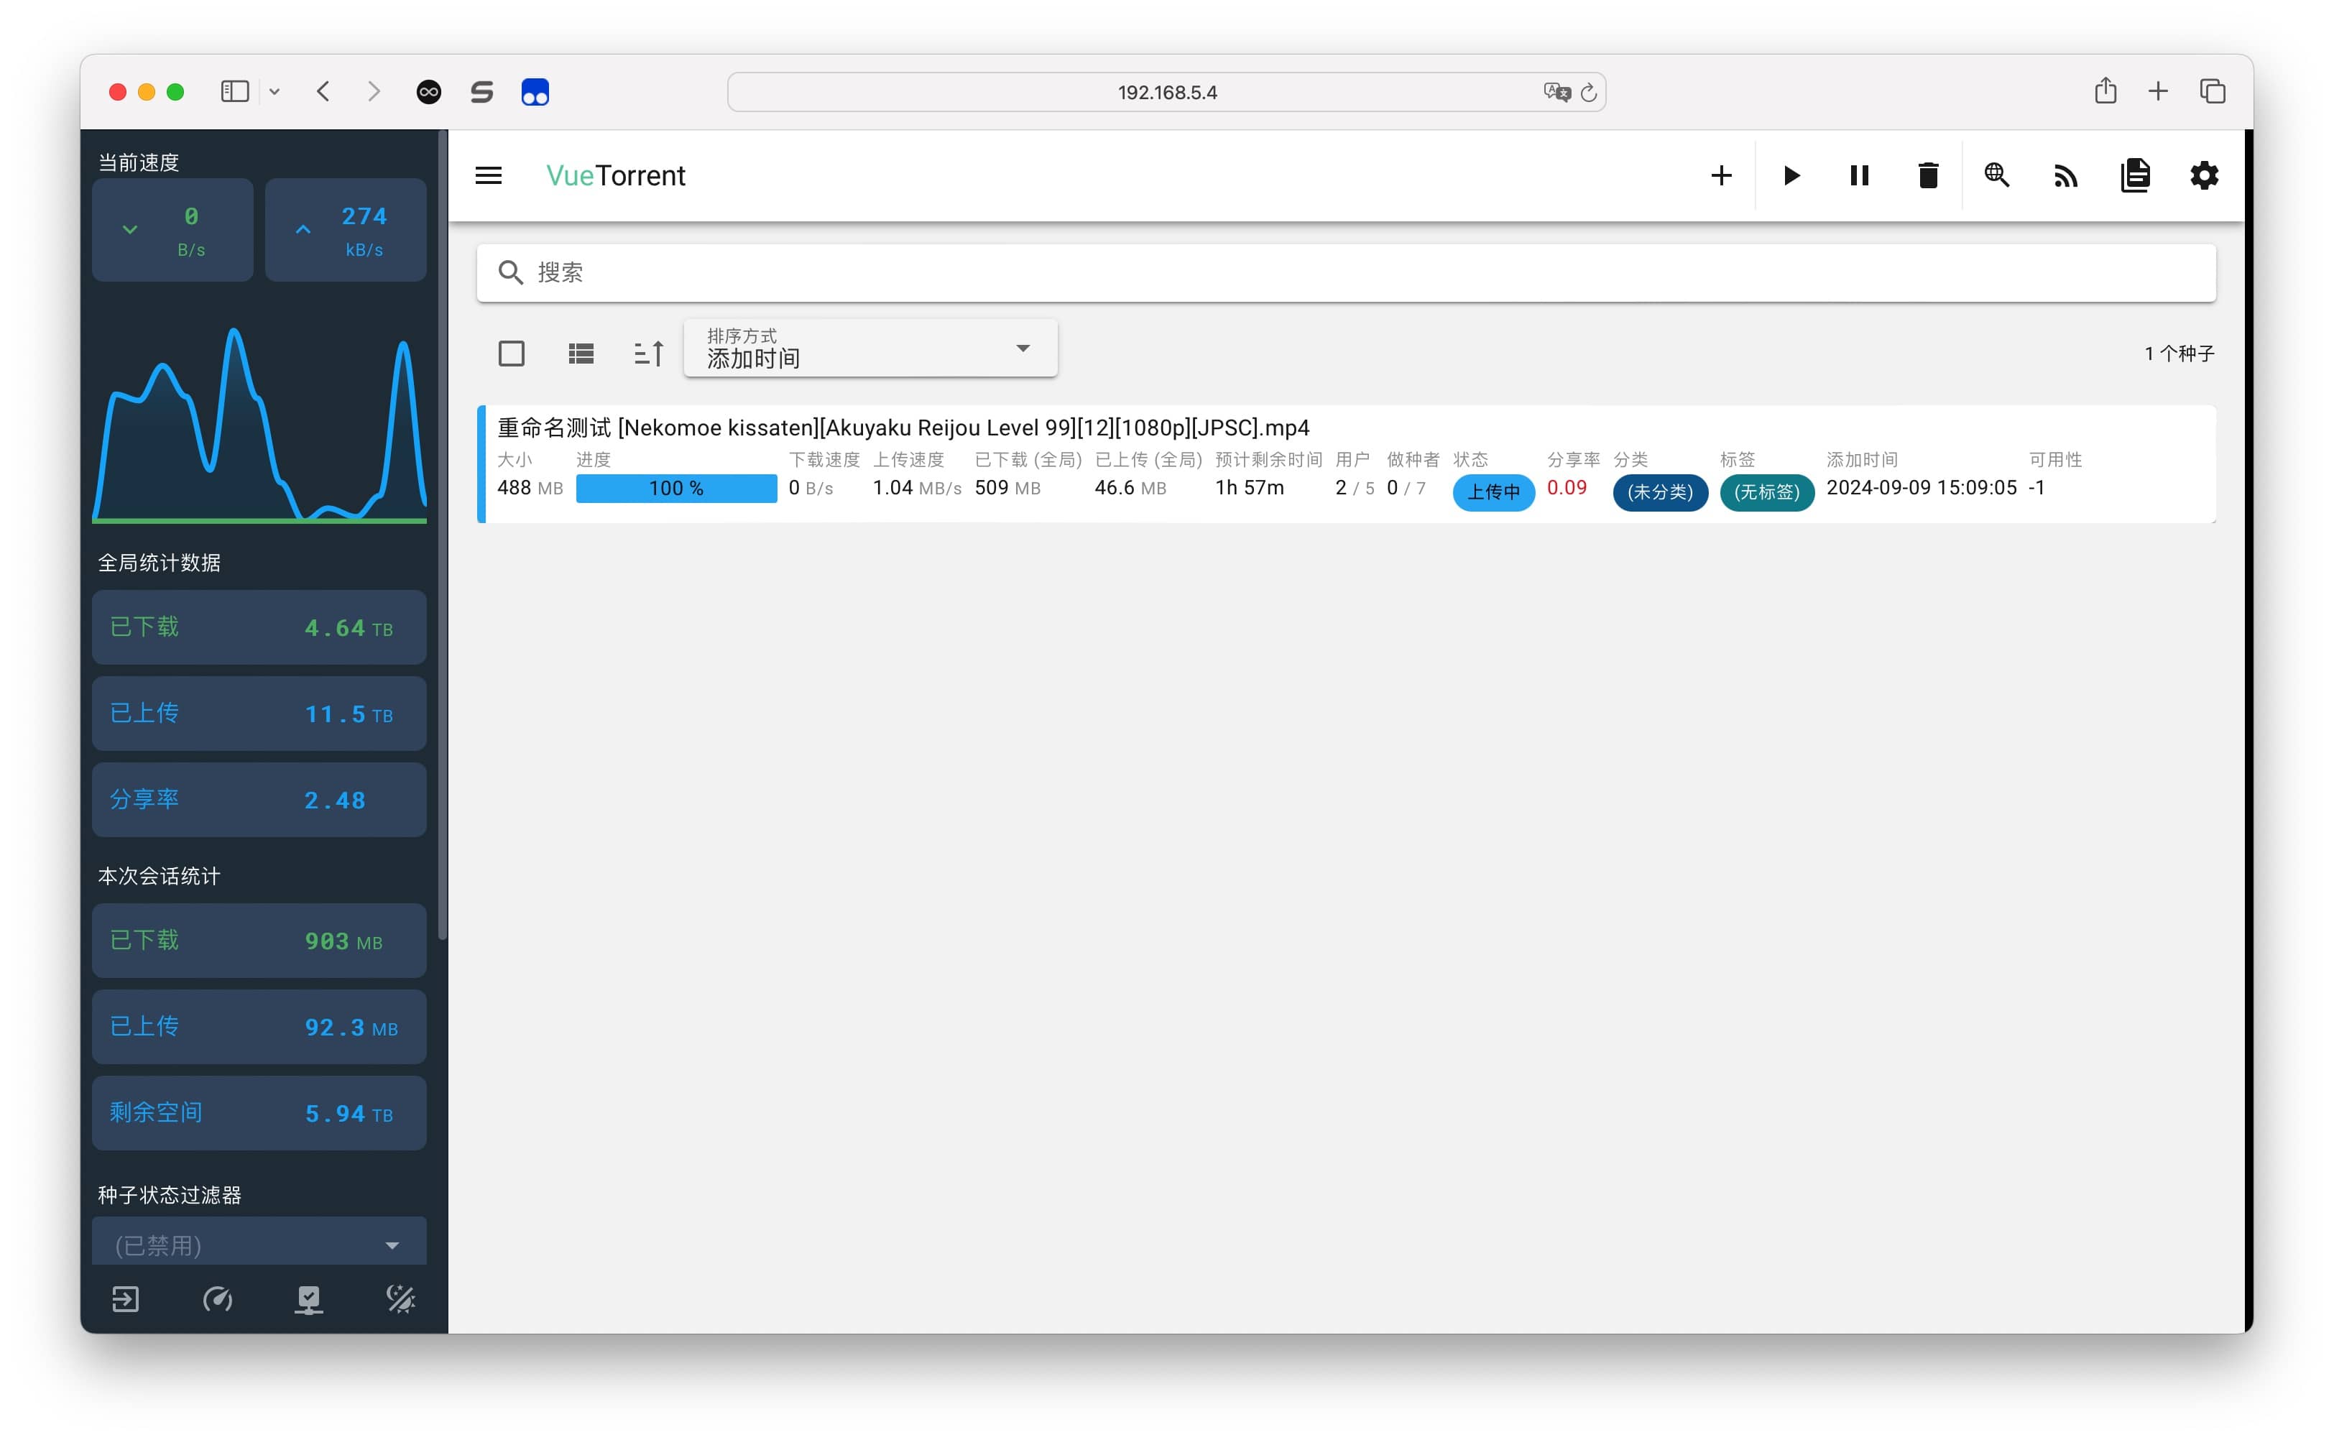Click the estimated time 1h 57m

coord(1250,488)
